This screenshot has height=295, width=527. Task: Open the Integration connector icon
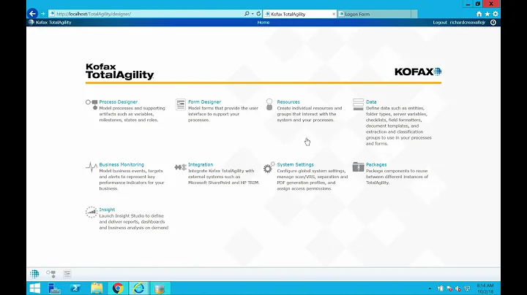pyautogui.click(x=181, y=167)
